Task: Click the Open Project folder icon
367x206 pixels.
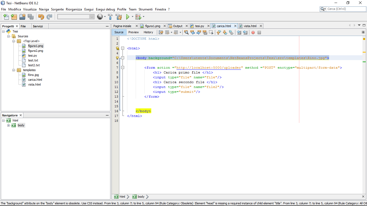Action: (22, 17)
